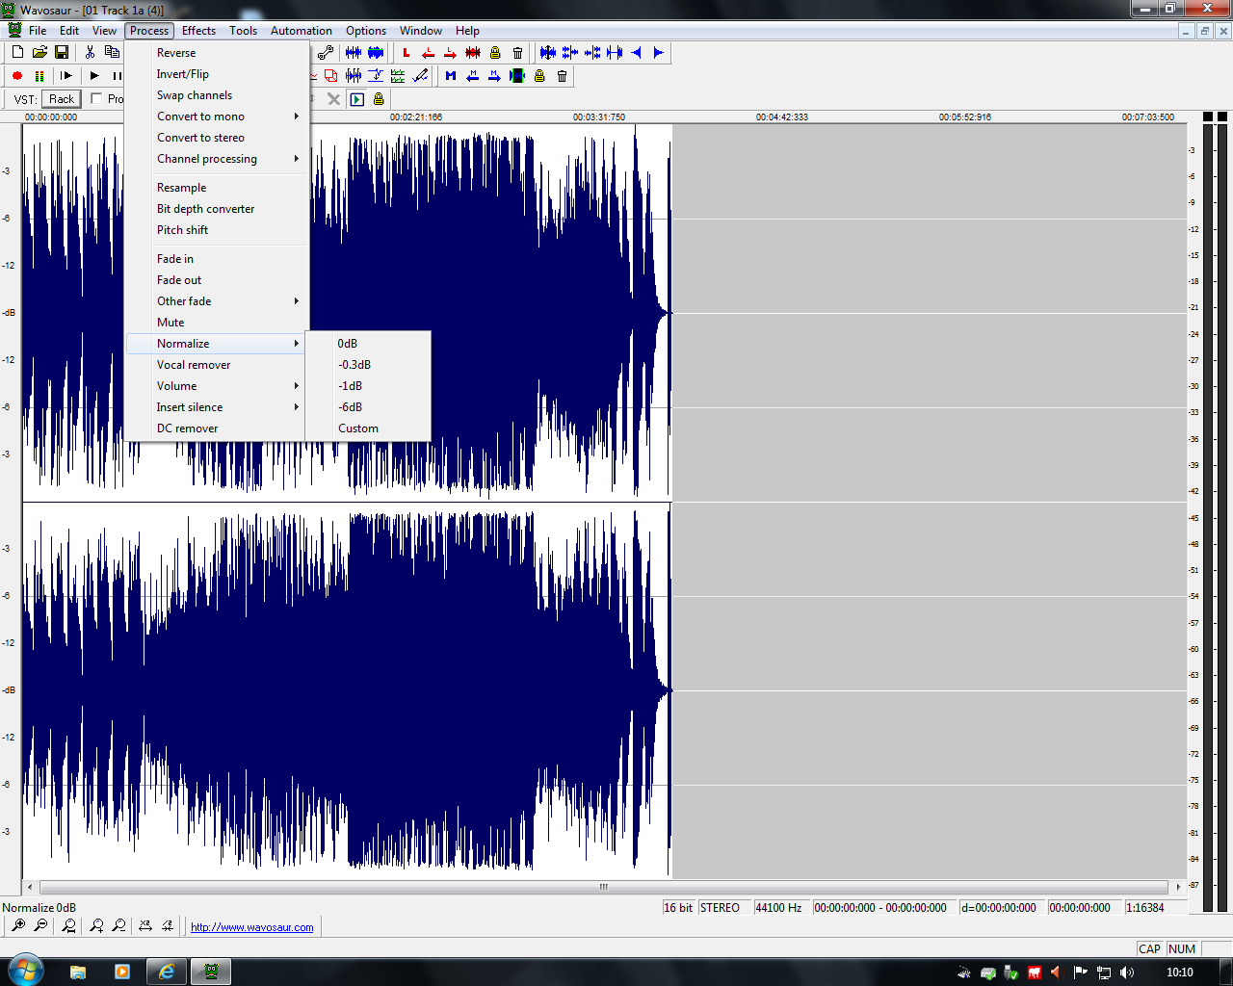Toggle the yellow padlock in loop toolbar
Viewport: 1233px width, 986px height.
(x=495, y=53)
